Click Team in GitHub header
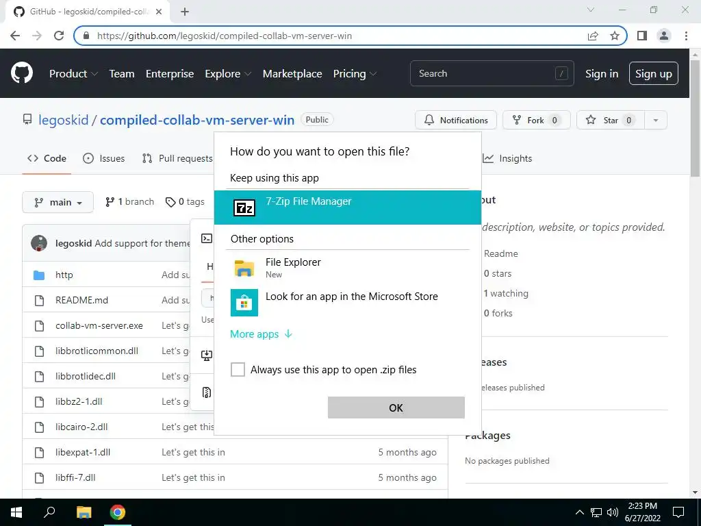 coord(122,73)
